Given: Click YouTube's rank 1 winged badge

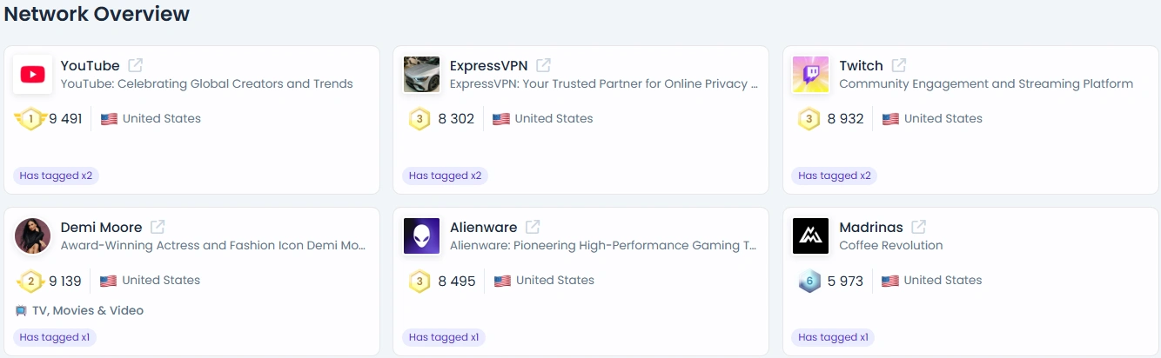Looking at the screenshot, I should coord(30,119).
